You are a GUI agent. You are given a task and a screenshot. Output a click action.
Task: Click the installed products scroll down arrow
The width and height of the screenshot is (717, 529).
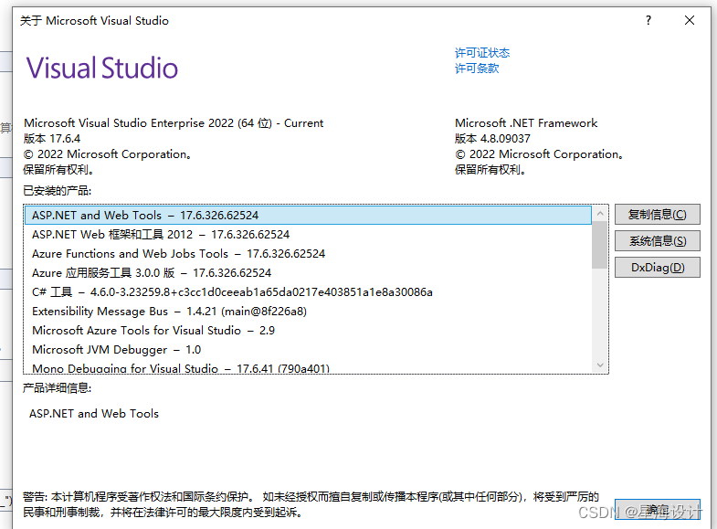[x=600, y=365]
